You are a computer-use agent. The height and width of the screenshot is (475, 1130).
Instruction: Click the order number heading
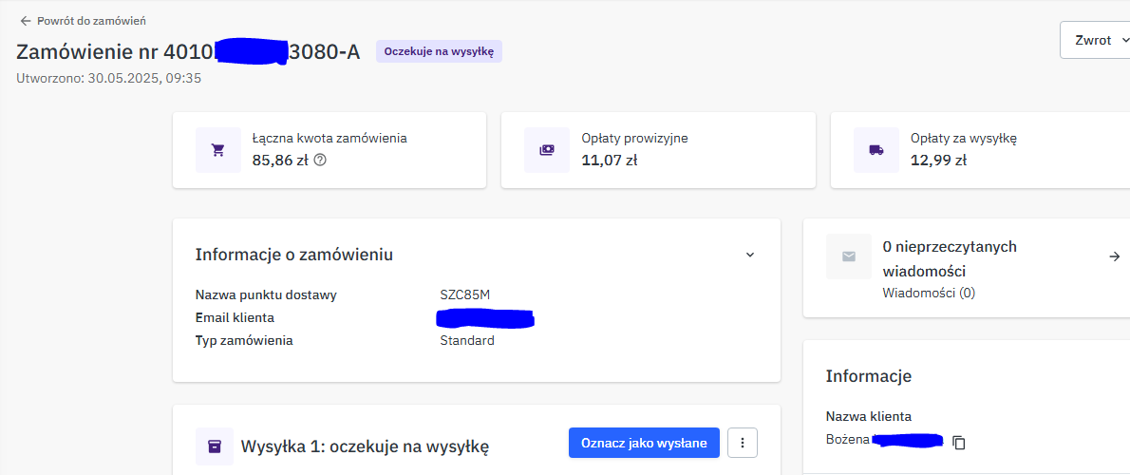tap(188, 51)
